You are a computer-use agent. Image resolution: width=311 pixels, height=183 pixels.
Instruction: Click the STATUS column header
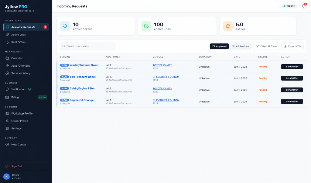[263, 57]
